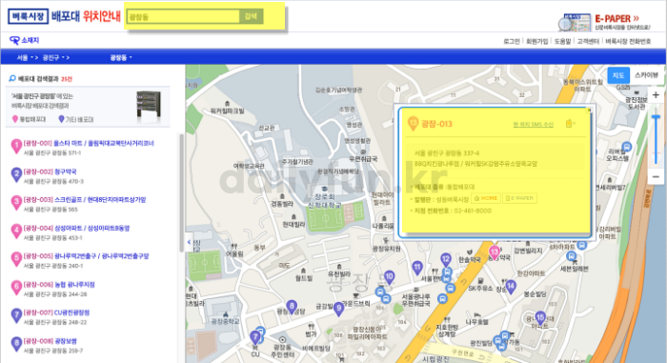667x363 pixels.
Task: Open result [광장-005] 광나루역2번출구
Action: [87, 256]
